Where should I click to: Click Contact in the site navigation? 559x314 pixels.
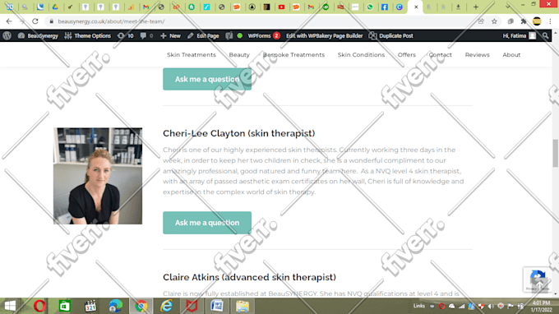click(x=441, y=54)
